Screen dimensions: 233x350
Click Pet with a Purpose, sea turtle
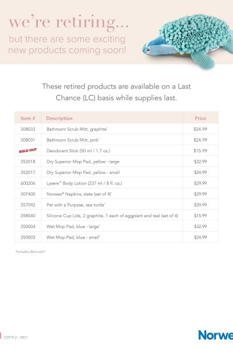[76, 205]
